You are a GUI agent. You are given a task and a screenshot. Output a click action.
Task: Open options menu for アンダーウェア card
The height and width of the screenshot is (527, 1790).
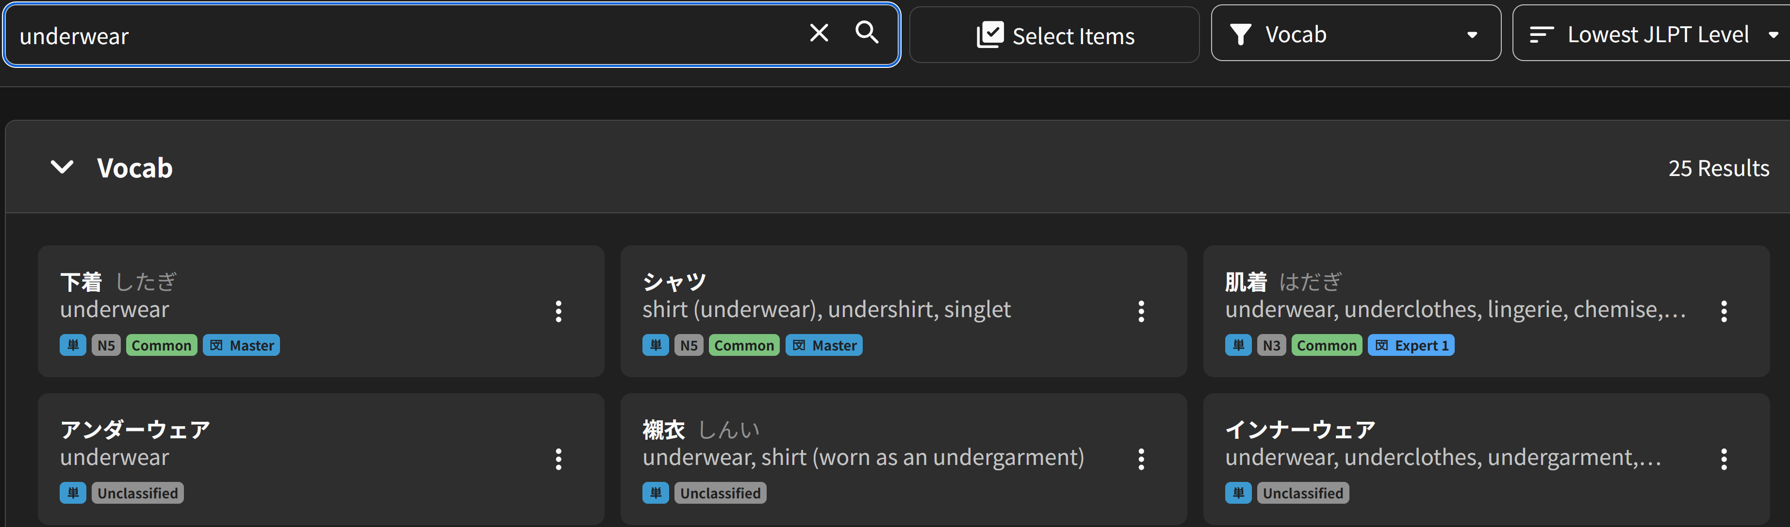[558, 459]
